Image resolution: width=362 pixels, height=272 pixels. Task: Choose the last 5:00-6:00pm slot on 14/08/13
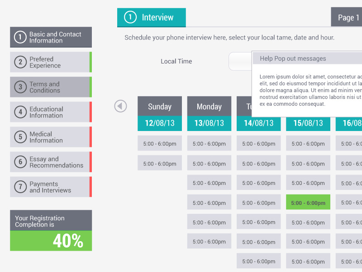click(258, 261)
